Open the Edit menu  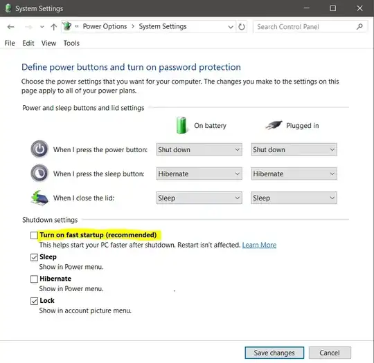[x=28, y=43]
